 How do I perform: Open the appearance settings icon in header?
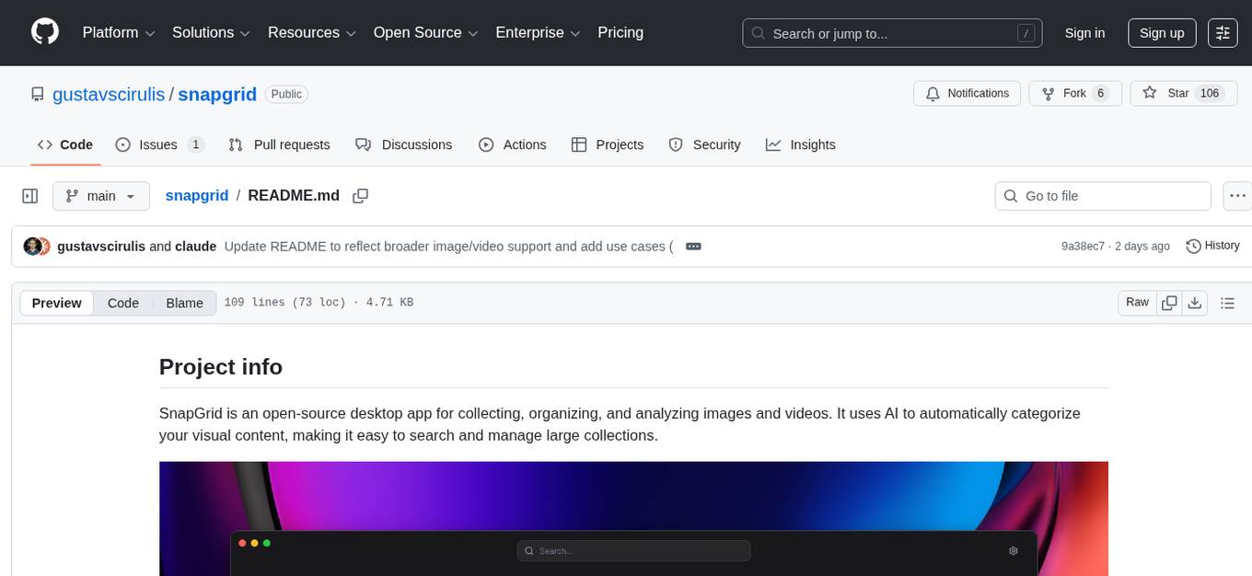click(1223, 33)
